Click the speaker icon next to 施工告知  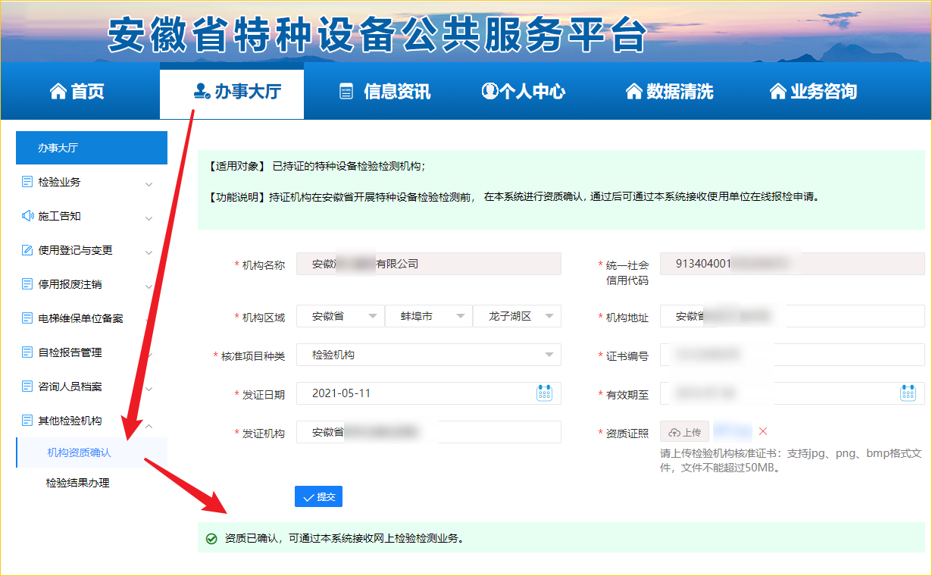(x=27, y=216)
